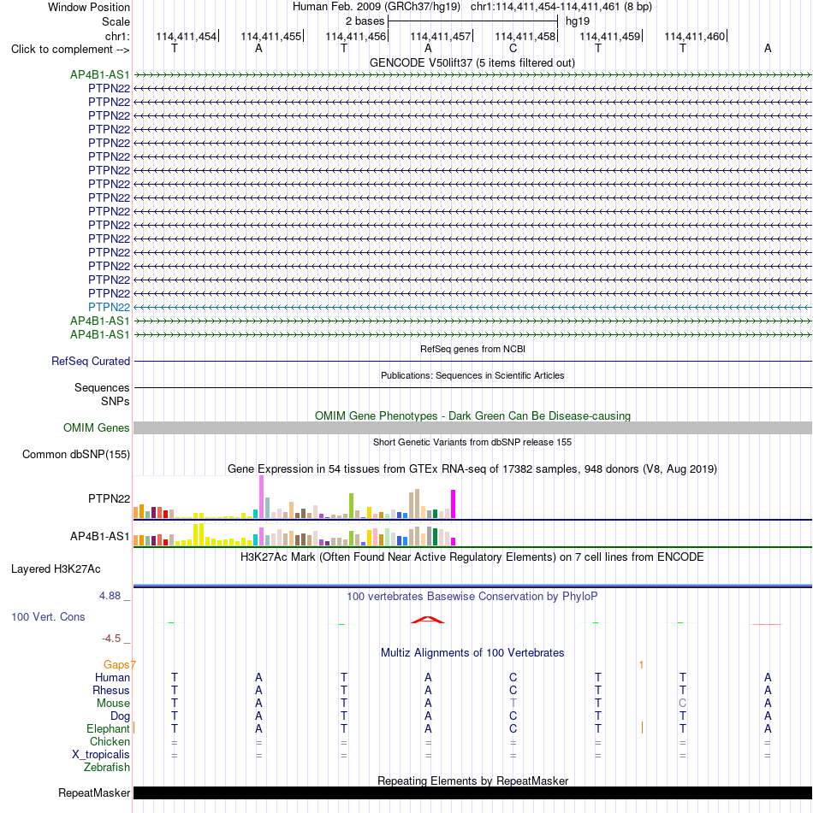Viewport: 813px width, 813px height.
Task: Click the OMIM Genes track label
Action: [x=96, y=427]
